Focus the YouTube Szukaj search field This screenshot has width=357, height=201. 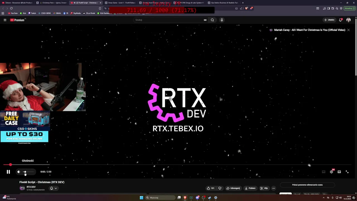[168, 20]
